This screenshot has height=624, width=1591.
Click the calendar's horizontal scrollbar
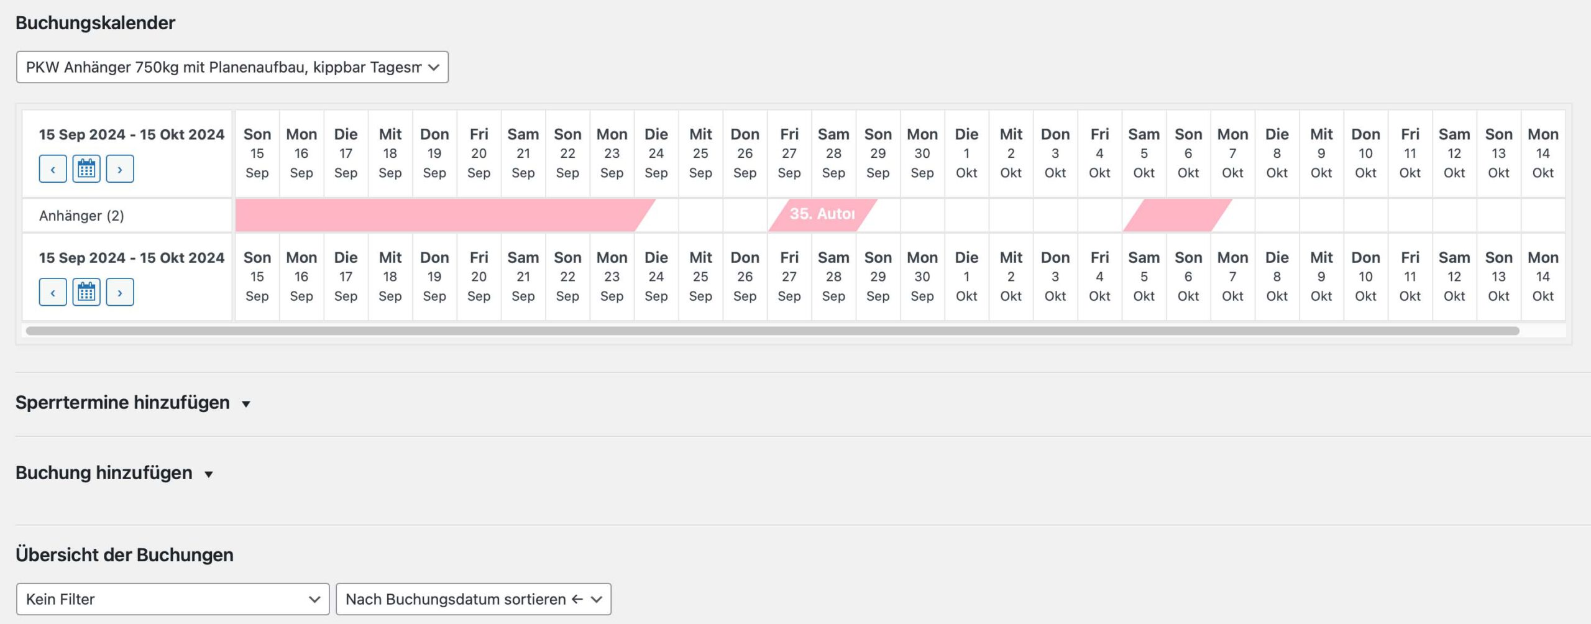tap(772, 331)
